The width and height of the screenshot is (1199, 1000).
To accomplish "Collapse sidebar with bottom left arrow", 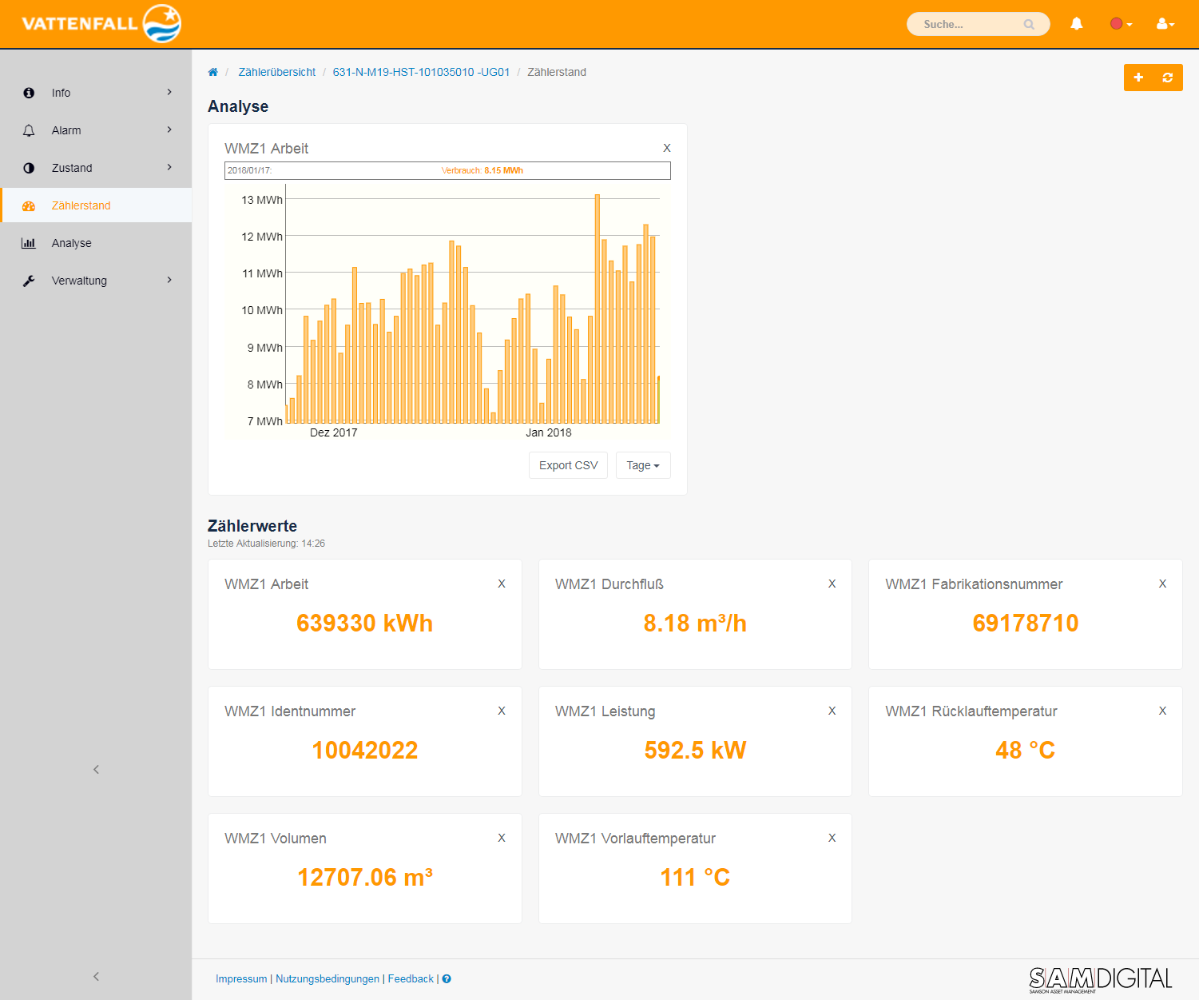I will click(x=96, y=977).
